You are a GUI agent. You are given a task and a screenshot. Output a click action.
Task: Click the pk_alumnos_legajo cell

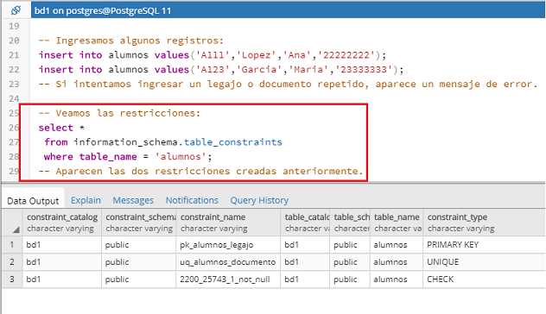pos(228,245)
